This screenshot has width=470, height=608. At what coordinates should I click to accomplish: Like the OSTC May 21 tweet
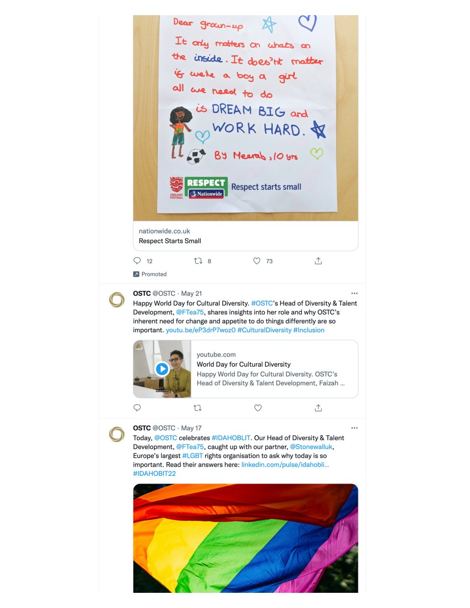point(258,408)
